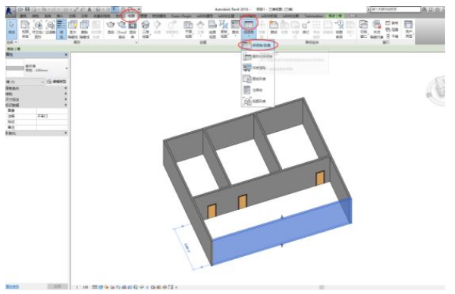Open the Revit application menu button

[10, 11]
